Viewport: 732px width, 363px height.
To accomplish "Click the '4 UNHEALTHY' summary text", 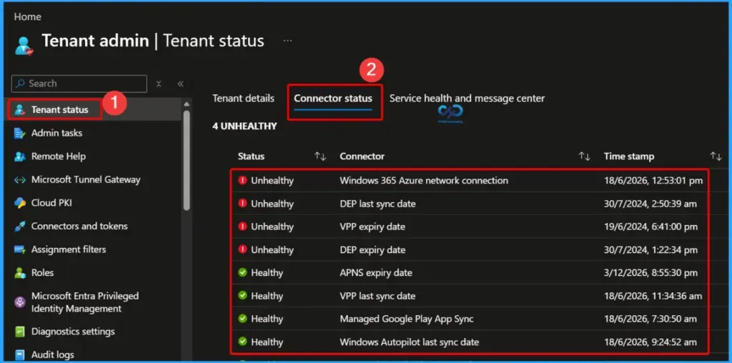I will tap(244, 126).
